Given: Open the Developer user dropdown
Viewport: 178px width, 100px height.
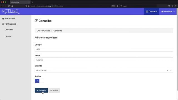Looking at the screenshot, I should click(168, 11).
